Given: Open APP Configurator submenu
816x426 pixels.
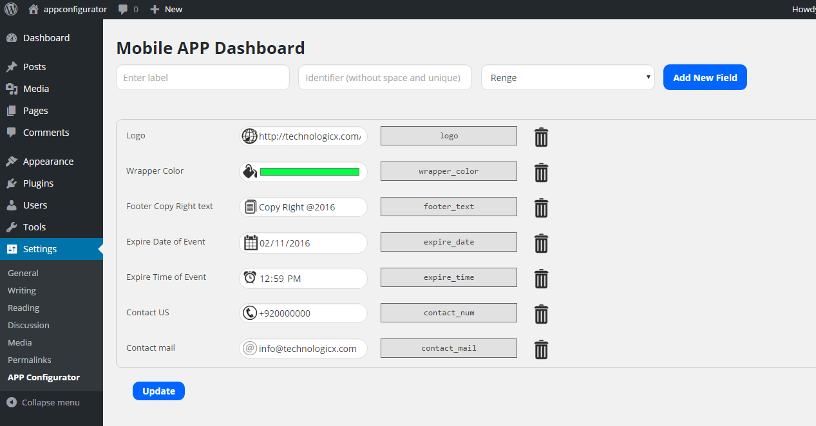Looking at the screenshot, I should click(44, 377).
